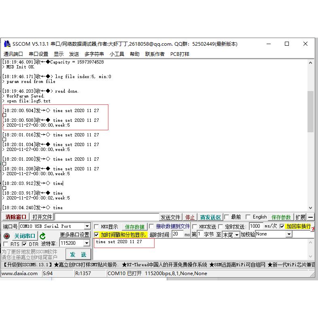This screenshot has width=318, height=318.
Task: Click the 发送文件 button
Action: click(x=170, y=217)
